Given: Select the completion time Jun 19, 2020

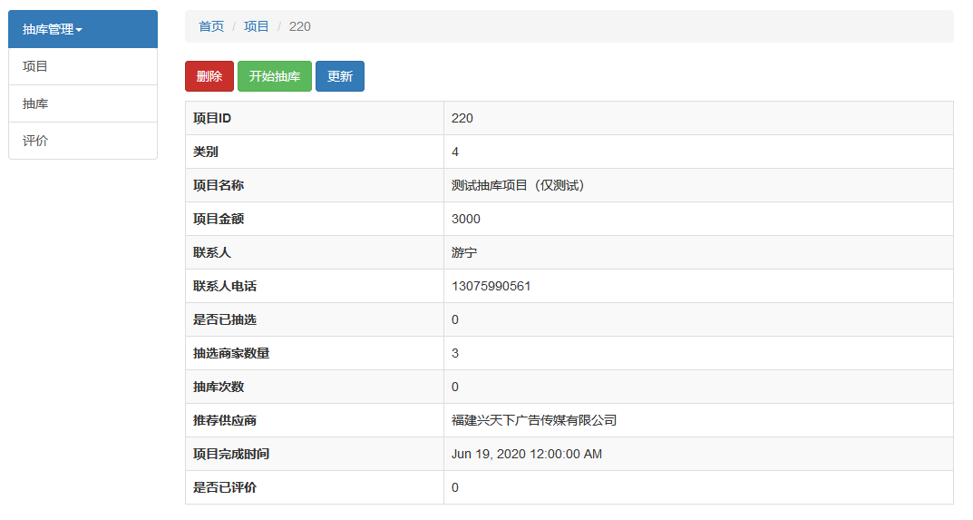Looking at the screenshot, I should point(526,454).
